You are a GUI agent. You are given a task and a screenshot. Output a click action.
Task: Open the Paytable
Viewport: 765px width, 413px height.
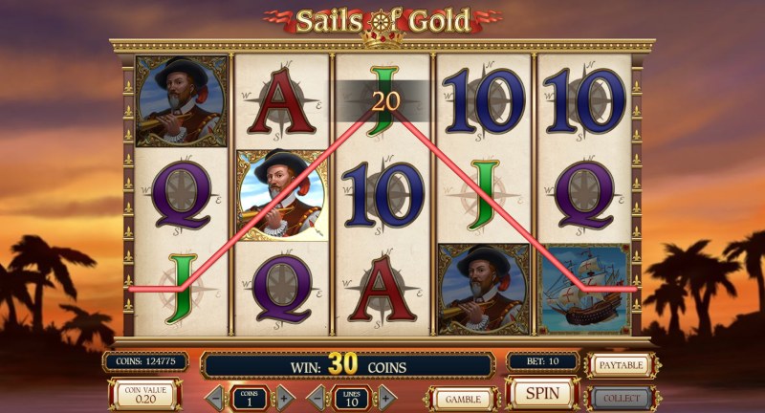(621, 365)
